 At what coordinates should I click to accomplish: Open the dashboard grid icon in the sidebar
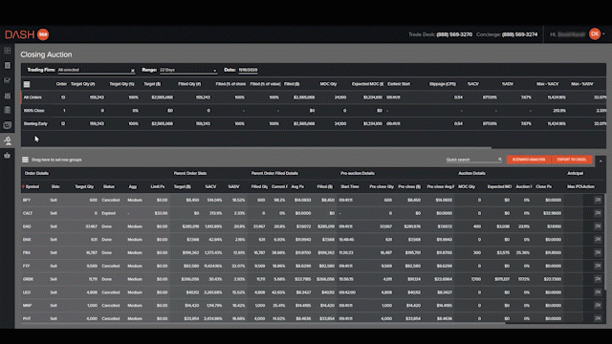8,51
